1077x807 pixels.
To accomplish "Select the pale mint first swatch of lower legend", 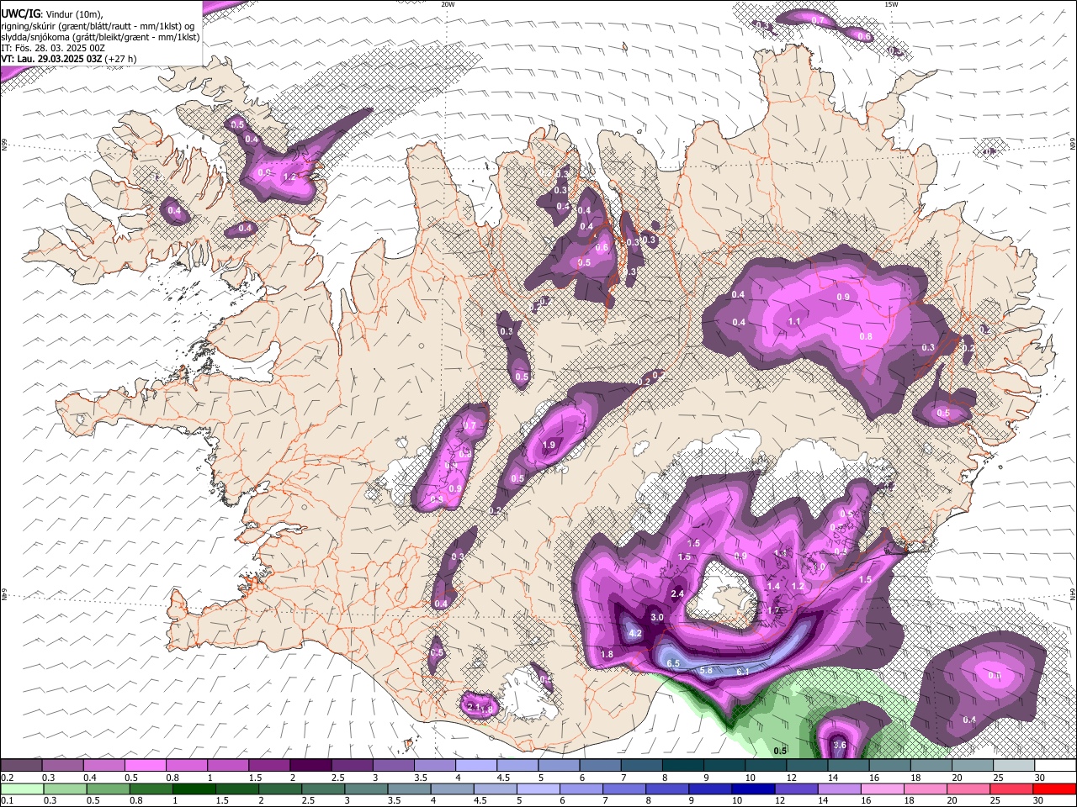I will [x=21, y=789].
